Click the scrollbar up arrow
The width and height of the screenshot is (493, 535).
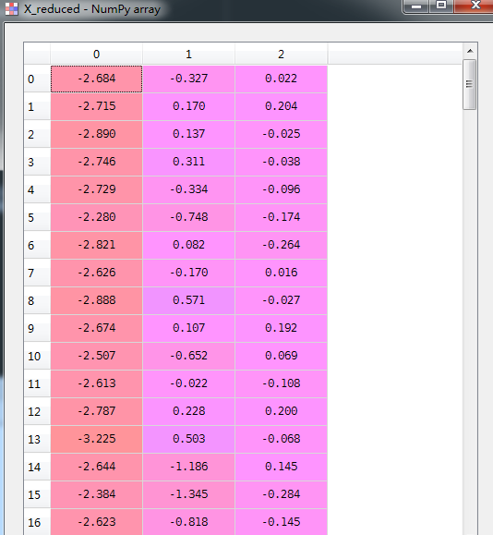click(x=470, y=51)
